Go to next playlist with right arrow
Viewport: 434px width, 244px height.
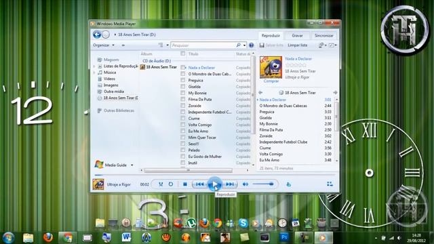pyautogui.click(x=335, y=93)
